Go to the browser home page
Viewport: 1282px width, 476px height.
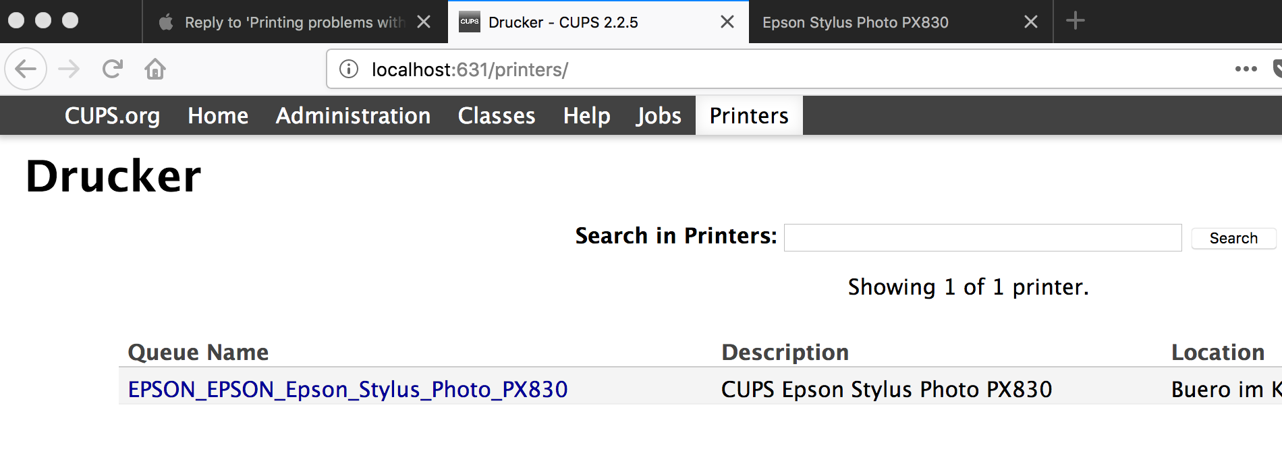click(x=155, y=69)
